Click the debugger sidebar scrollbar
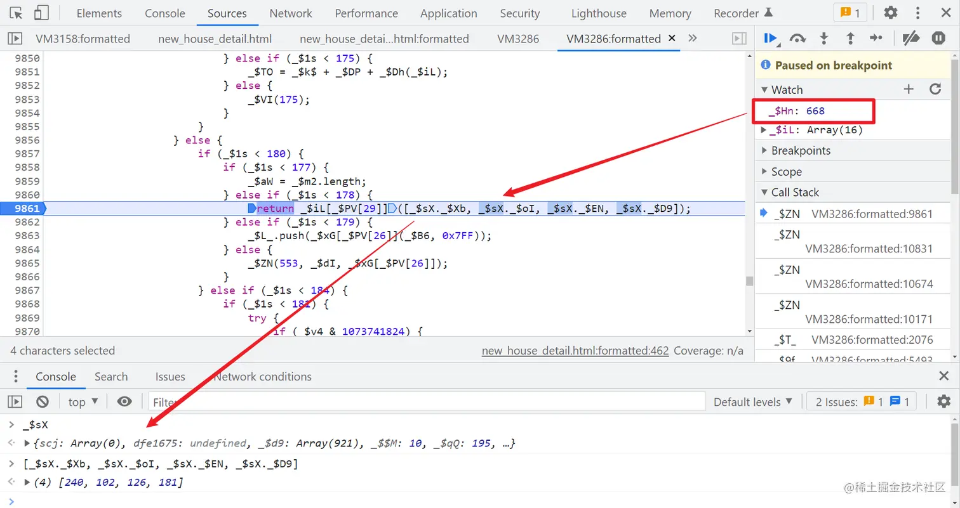 (x=955, y=127)
